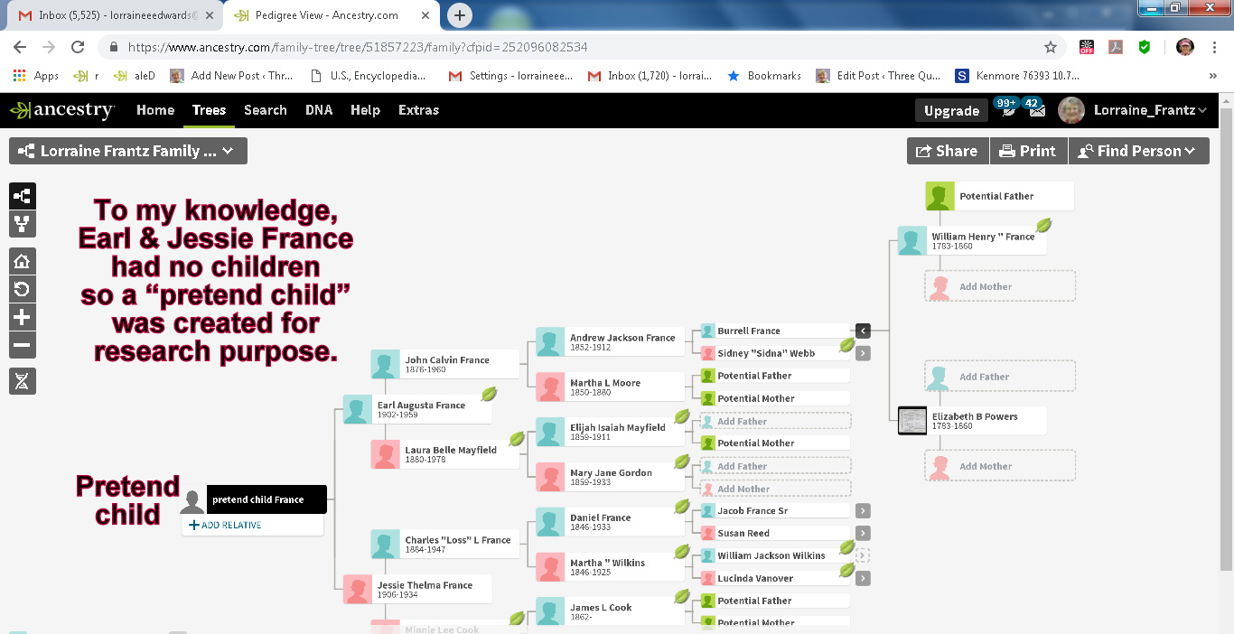Screen dimensions: 1234x634
Task: Click Add Relative link
Action: [226, 525]
